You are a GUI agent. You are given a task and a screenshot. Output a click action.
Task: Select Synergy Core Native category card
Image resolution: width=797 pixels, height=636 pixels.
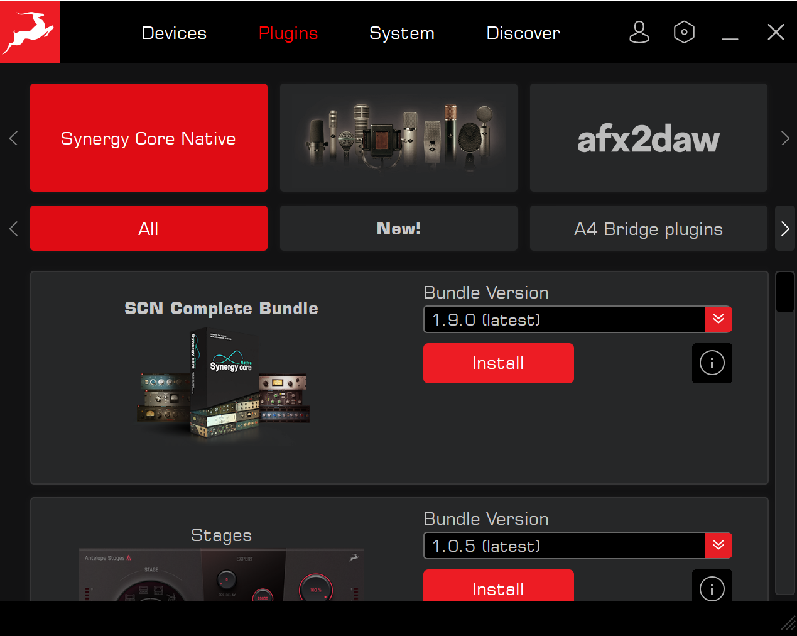click(x=149, y=138)
